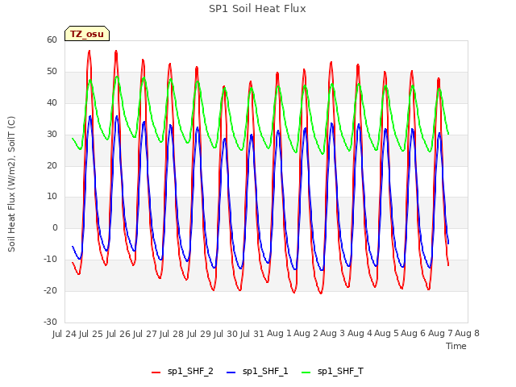Viewport: 516px width, 387px height.
Task: Click the 0 y-axis tick label
Action: click(55, 227)
